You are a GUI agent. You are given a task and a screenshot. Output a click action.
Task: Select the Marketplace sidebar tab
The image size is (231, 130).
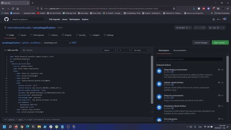pos(164,51)
